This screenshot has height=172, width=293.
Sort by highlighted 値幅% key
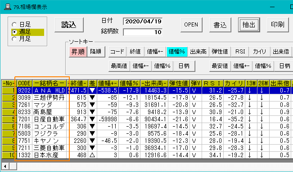pyautogui.click(x=177, y=52)
